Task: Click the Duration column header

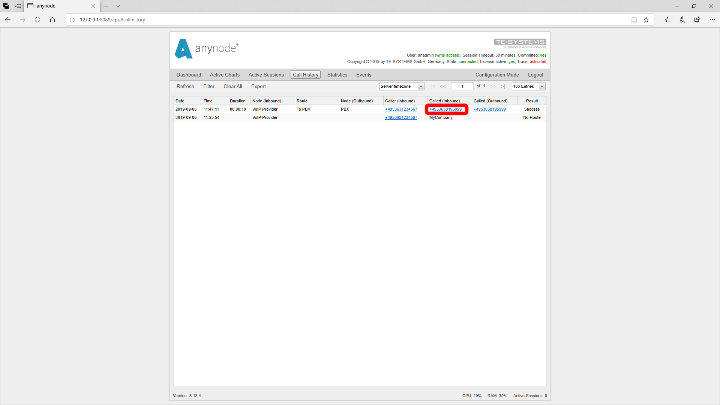Action: (x=239, y=101)
